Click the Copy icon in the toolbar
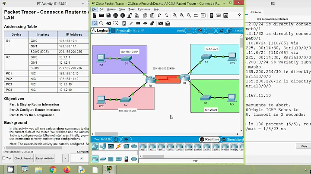Viewport: 311px width, 174px height. [145, 16]
